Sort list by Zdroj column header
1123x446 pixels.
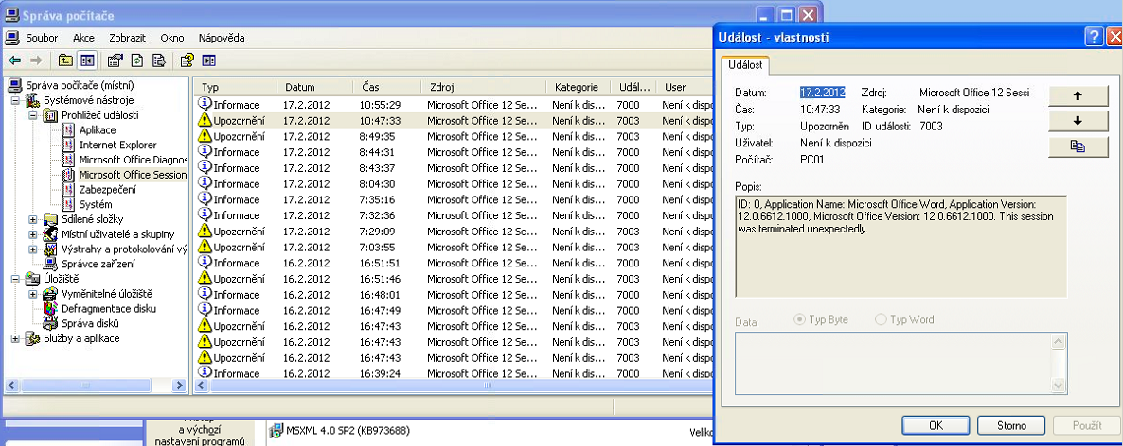pyautogui.click(x=484, y=87)
